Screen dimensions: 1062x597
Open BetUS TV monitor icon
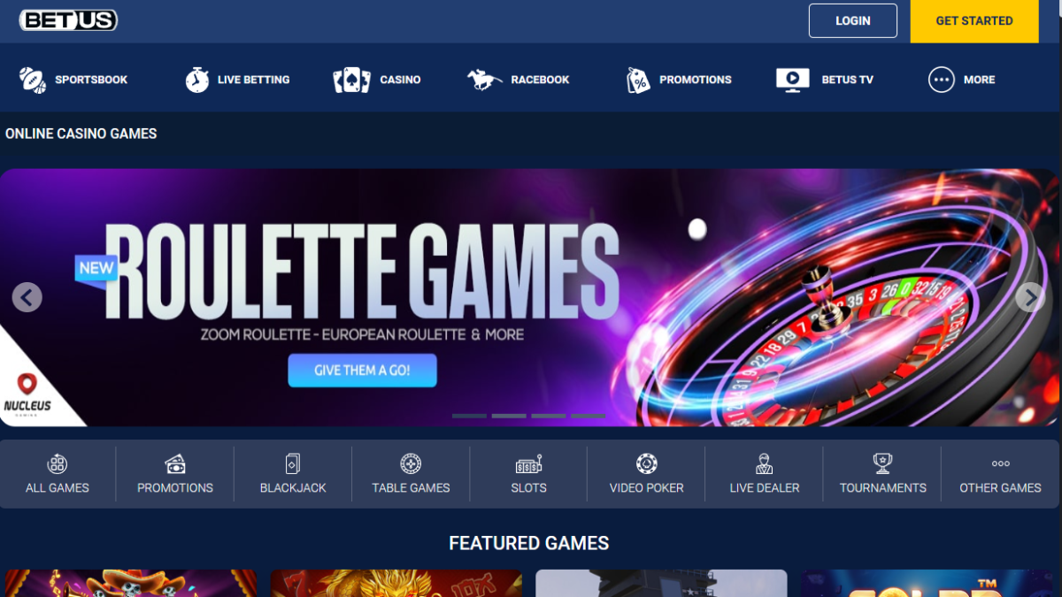792,80
